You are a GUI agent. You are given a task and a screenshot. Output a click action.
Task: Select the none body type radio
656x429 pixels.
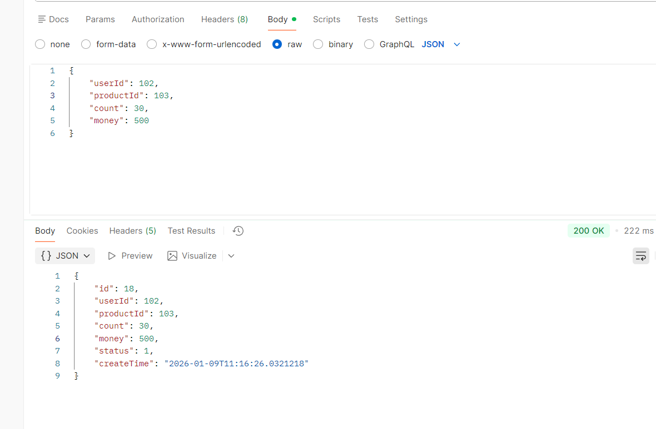click(40, 44)
